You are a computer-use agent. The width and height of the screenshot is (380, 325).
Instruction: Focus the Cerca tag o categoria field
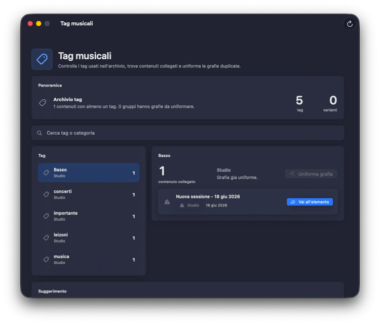(187, 133)
